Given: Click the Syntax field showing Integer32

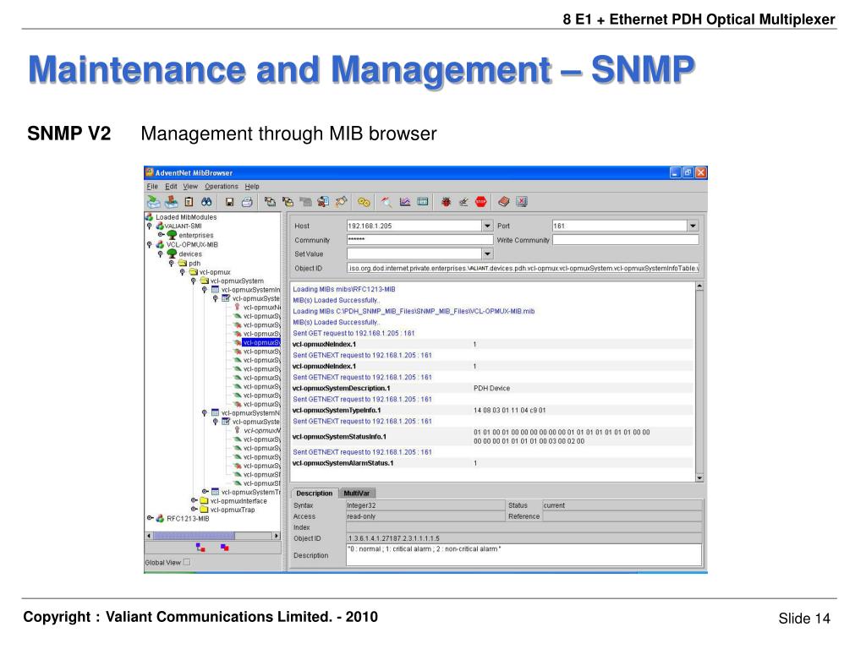Looking at the screenshot, I should 425,505.
